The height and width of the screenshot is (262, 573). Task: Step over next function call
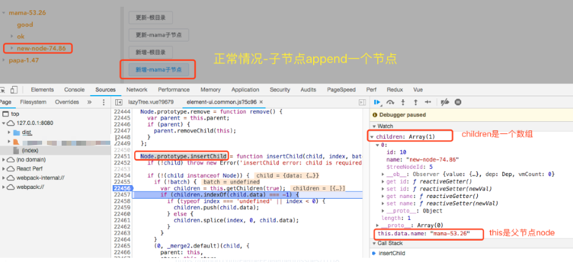391,102
